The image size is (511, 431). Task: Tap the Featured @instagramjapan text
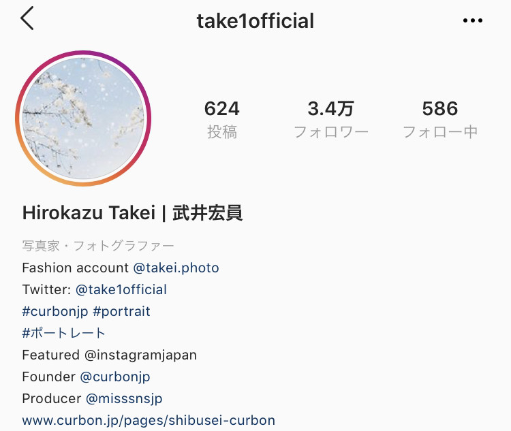click(x=110, y=355)
